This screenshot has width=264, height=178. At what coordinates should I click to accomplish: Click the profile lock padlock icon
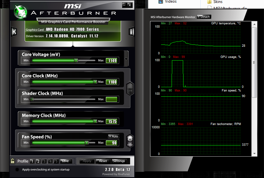coord(13,161)
